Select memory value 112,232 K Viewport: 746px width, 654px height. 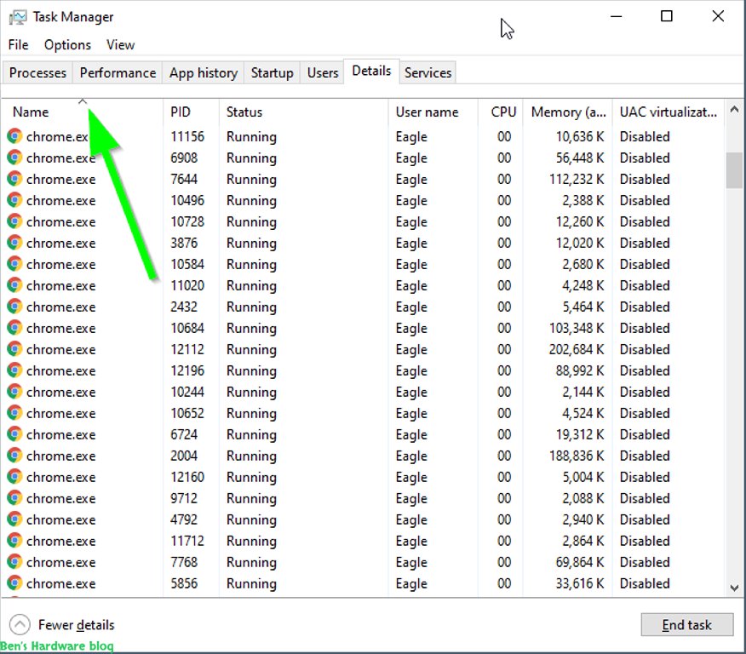[x=577, y=179]
